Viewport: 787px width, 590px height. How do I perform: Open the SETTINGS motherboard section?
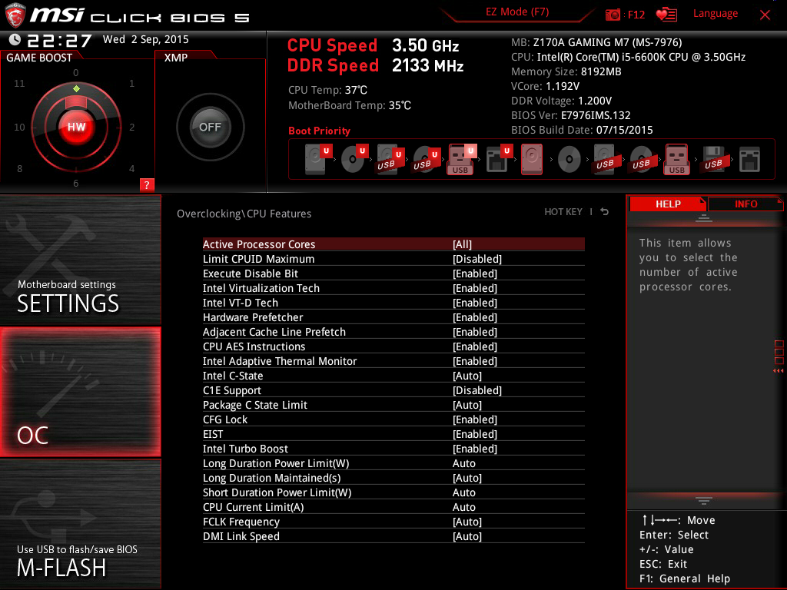pyautogui.click(x=80, y=260)
